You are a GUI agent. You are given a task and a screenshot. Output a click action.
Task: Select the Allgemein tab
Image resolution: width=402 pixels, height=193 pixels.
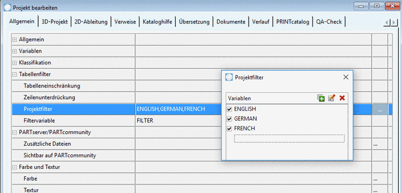(22, 21)
